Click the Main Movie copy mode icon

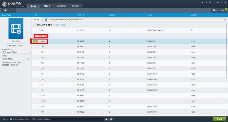coord(16,28)
